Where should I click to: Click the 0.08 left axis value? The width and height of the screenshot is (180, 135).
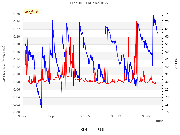pyautogui.click(x=17, y=82)
